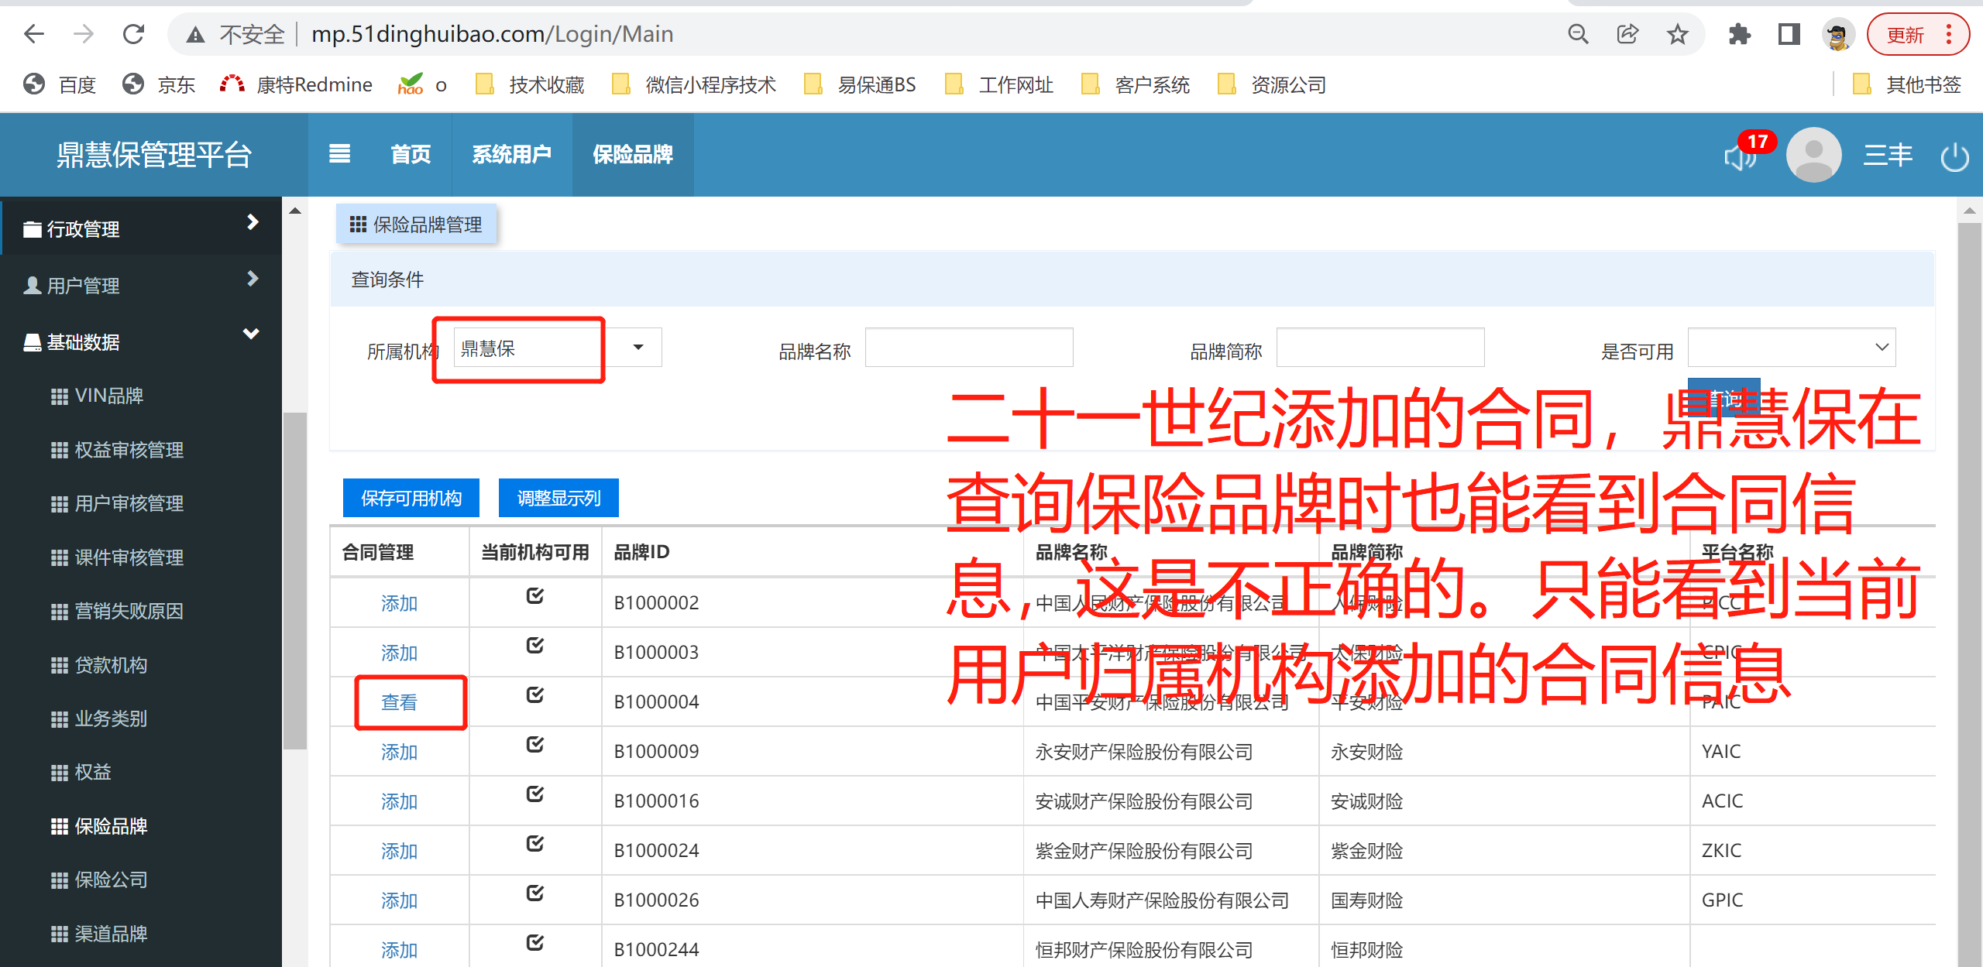The height and width of the screenshot is (967, 1983).
Task: Click the browser zoom magnifier icon
Action: (1578, 34)
